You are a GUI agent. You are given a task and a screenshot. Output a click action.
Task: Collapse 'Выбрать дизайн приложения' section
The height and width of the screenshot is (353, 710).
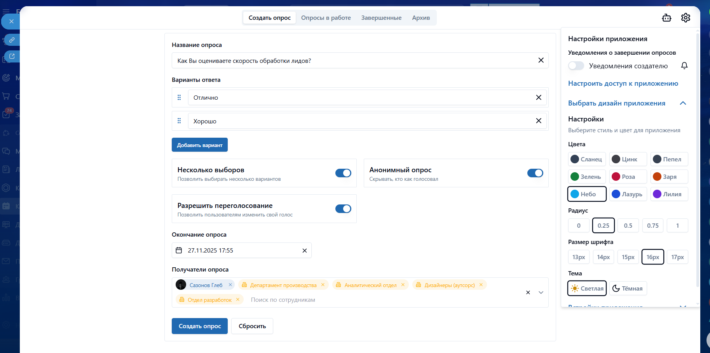(x=683, y=103)
